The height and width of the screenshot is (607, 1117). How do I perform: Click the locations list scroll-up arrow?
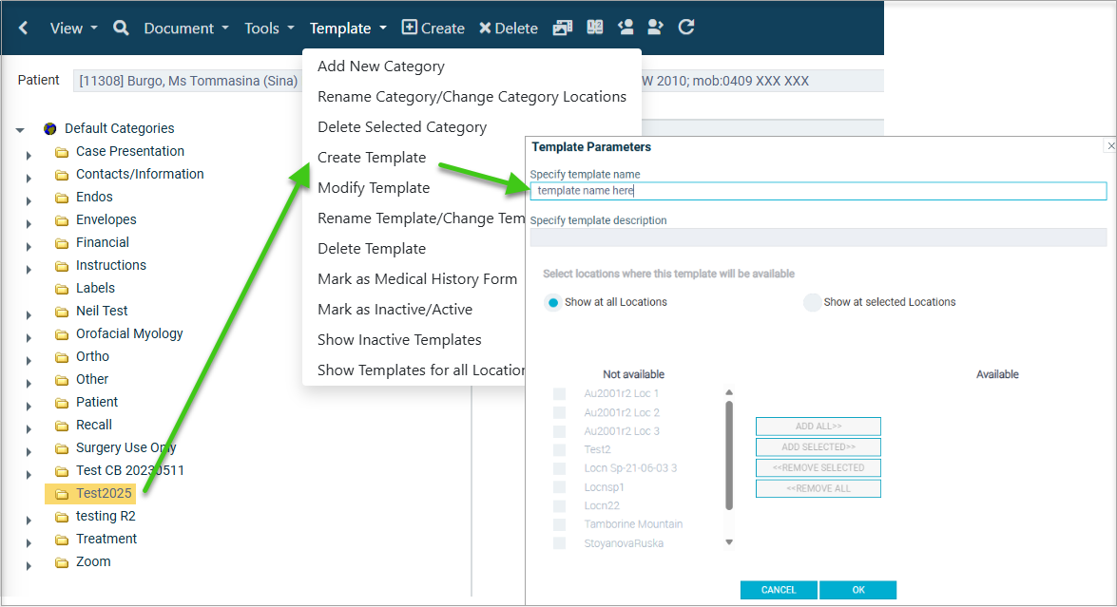729,392
